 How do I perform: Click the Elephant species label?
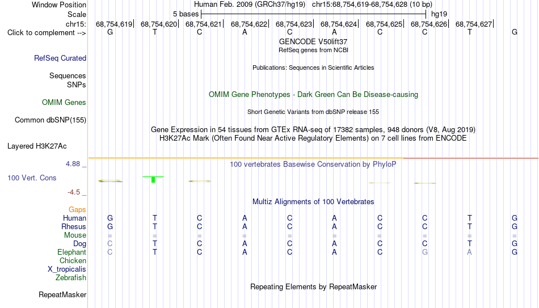pyautogui.click(x=72, y=252)
